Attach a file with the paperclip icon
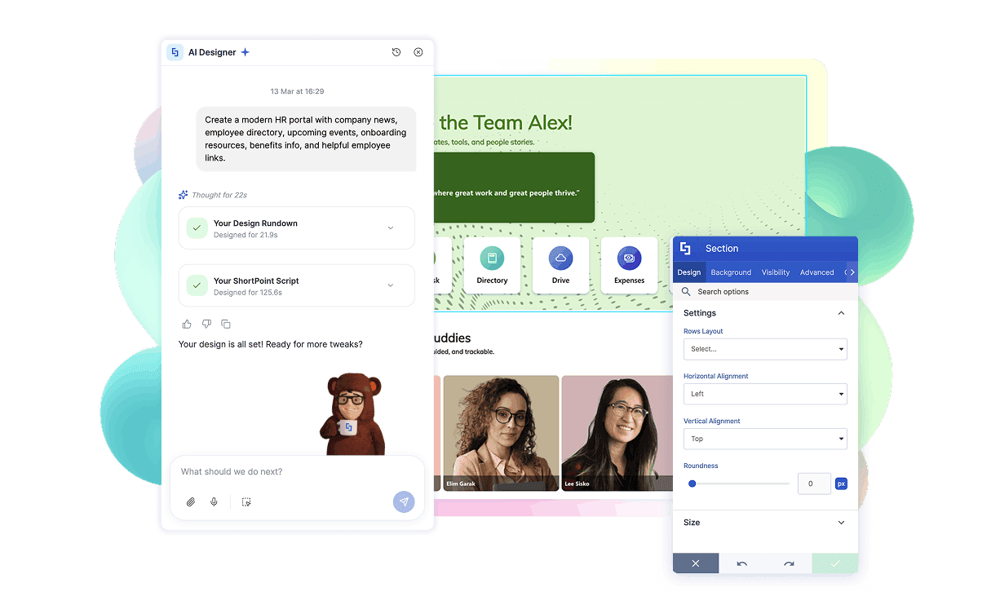Screen dimensions: 1000x592 (191, 502)
